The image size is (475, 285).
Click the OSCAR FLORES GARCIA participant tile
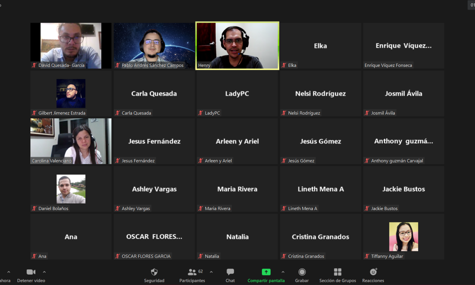(x=154, y=236)
